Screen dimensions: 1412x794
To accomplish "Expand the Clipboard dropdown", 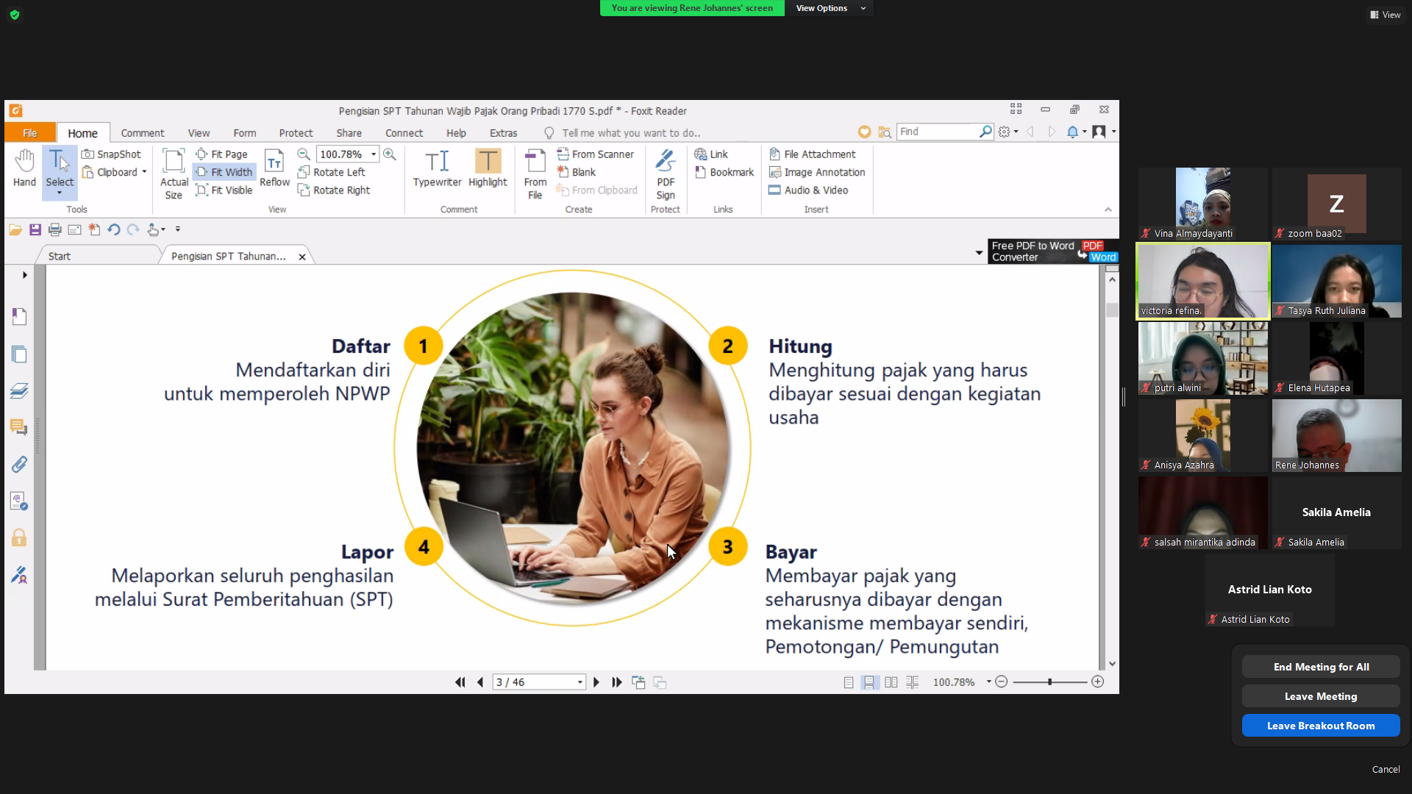I will pyautogui.click(x=144, y=172).
